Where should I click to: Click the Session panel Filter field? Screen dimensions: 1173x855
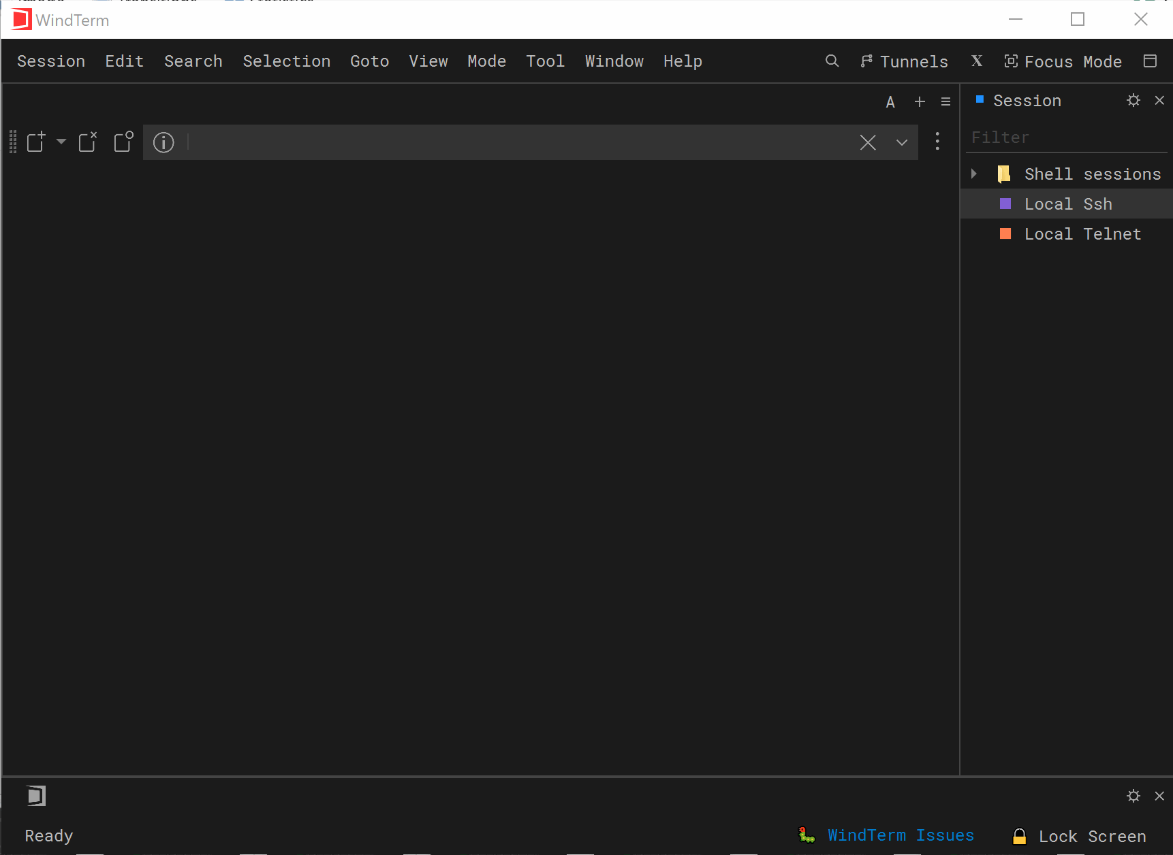pyautogui.click(x=1067, y=138)
